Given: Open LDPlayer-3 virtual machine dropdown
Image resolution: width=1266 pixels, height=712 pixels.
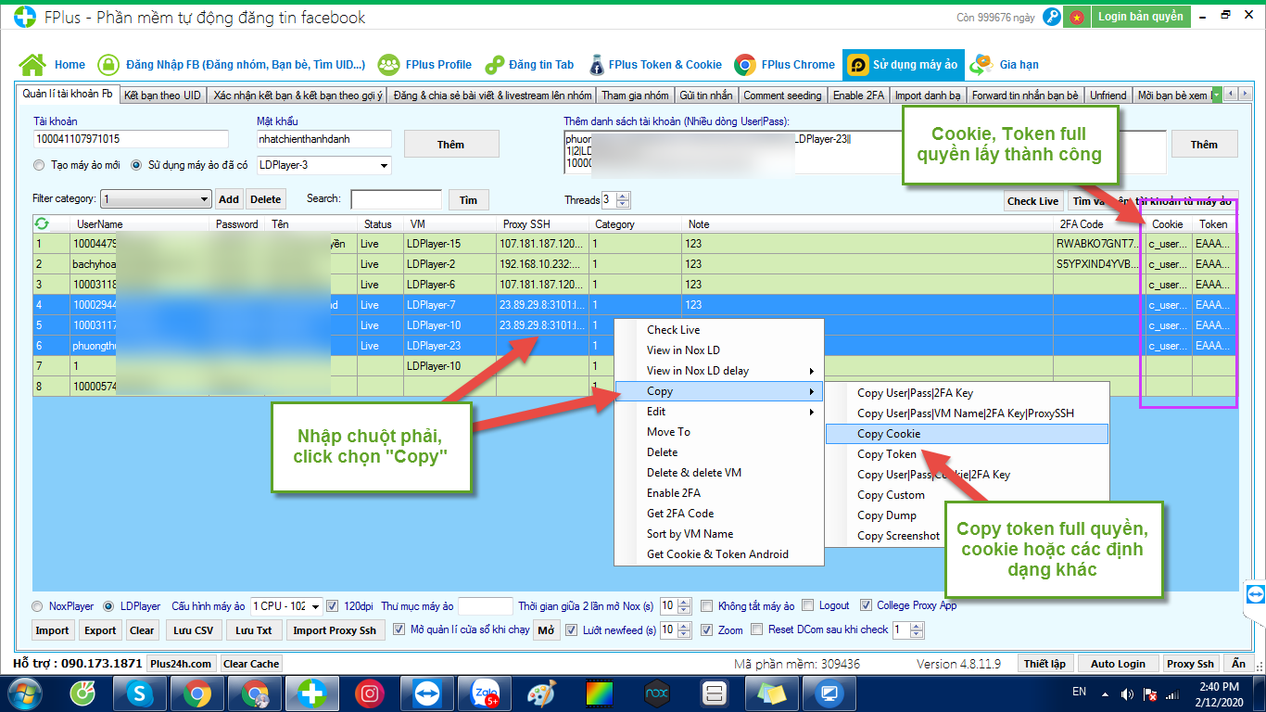Looking at the screenshot, I should click(x=384, y=166).
